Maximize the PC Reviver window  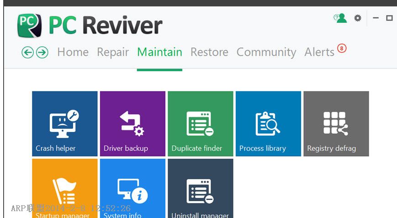point(389,18)
